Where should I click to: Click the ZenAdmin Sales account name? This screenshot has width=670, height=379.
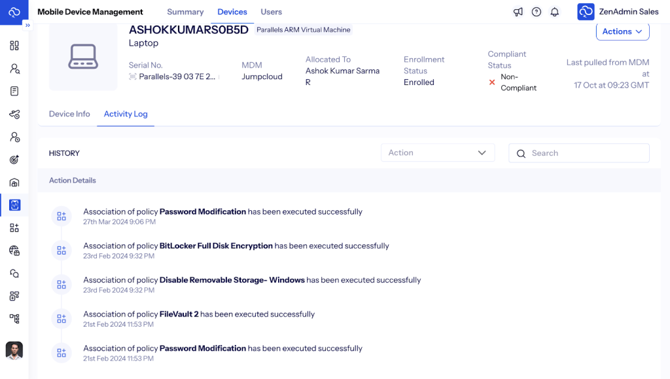[629, 12]
